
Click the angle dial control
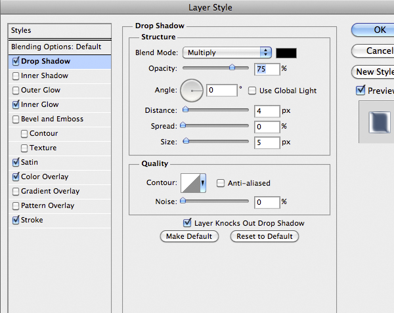[192, 89]
